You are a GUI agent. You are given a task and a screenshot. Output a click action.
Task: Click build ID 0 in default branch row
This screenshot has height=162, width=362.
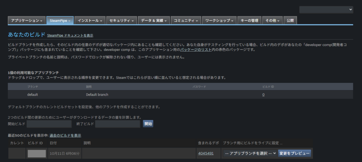click(263, 95)
